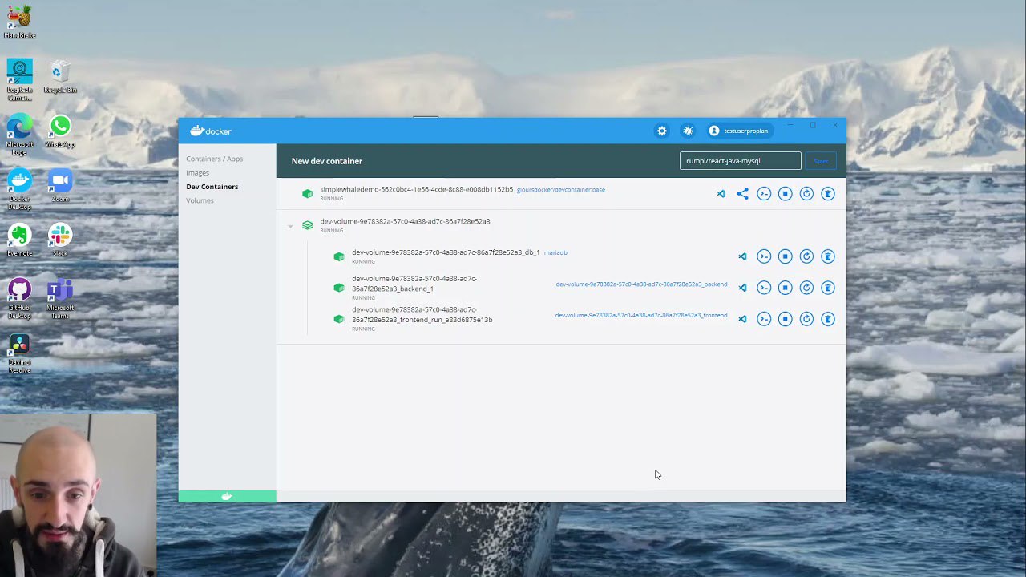The image size is (1026, 577).
Task: Open Docker settings gear icon
Action: [x=661, y=131]
